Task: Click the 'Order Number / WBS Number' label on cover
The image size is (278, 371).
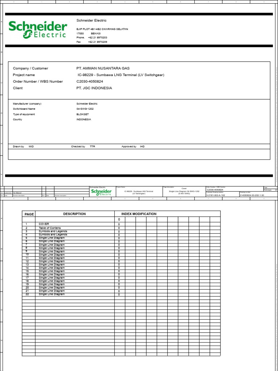Action: (x=38, y=82)
